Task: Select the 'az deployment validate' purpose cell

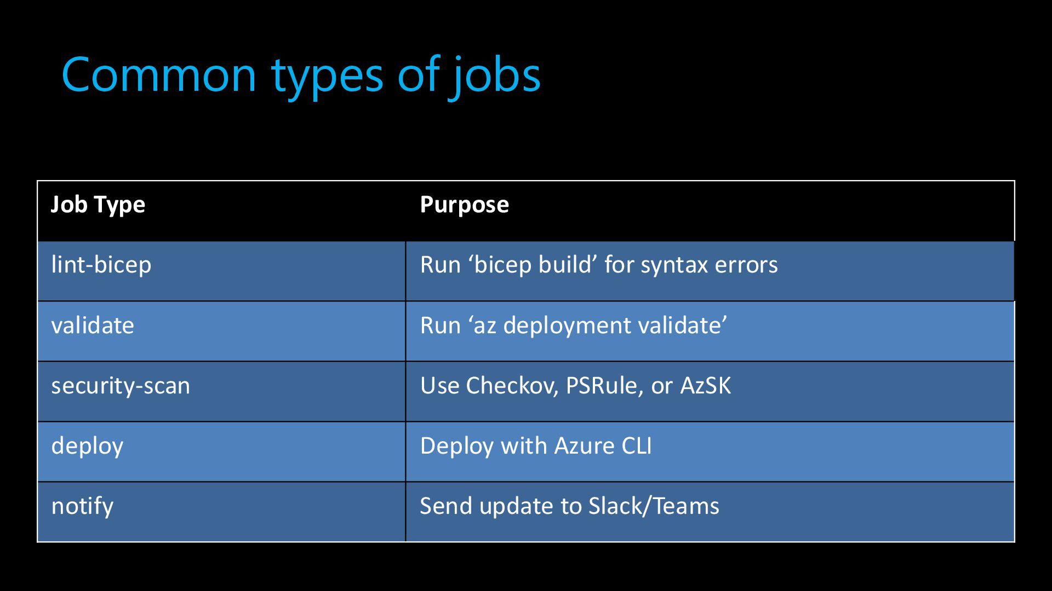Action: pos(710,331)
